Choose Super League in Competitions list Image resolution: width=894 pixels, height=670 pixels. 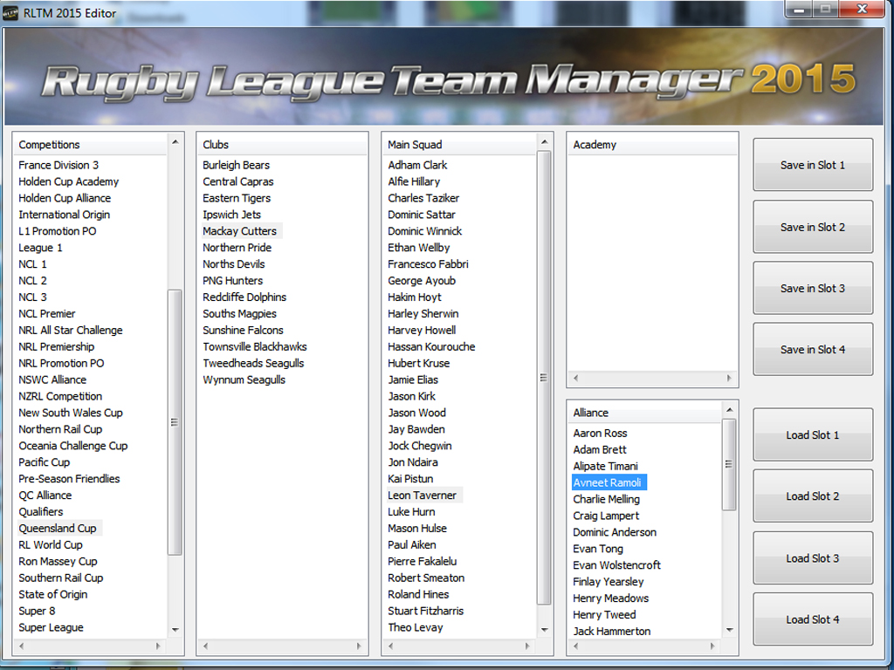(51, 627)
